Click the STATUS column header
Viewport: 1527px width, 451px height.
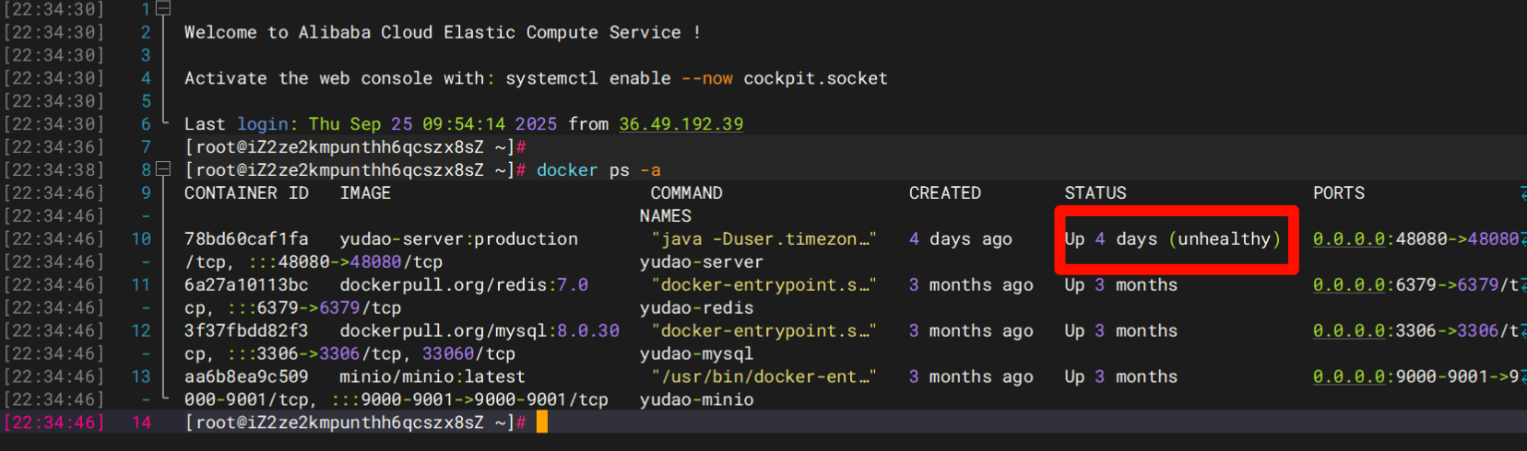[1095, 193]
